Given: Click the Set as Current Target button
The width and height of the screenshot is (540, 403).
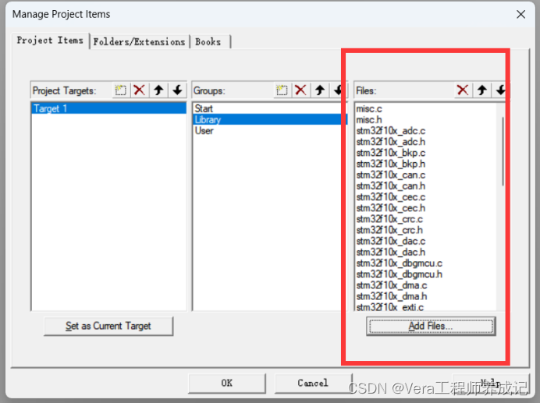Looking at the screenshot, I should click(108, 326).
